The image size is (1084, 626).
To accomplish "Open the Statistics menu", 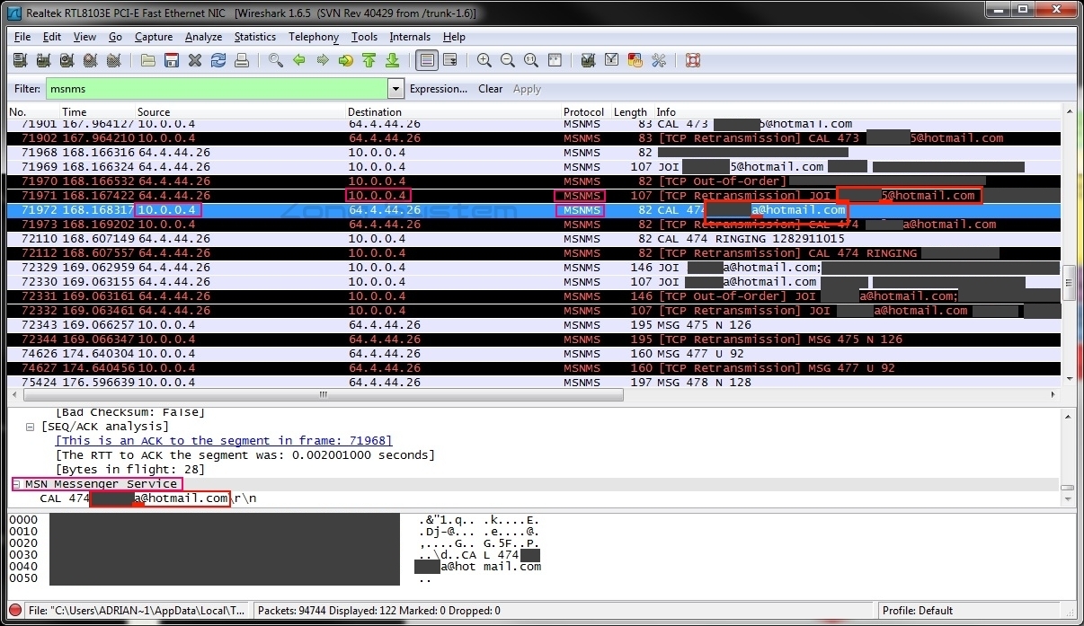I will coord(255,37).
